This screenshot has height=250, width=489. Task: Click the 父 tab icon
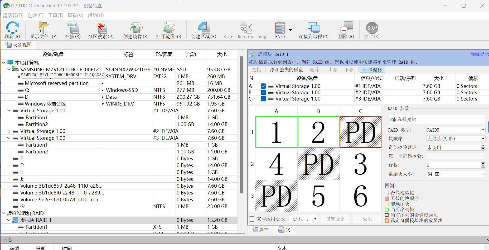click(x=281, y=229)
